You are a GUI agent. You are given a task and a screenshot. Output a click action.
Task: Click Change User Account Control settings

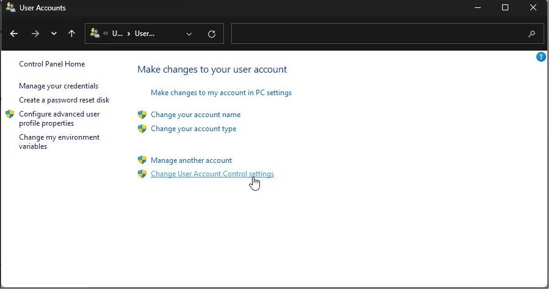click(x=212, y=174)
